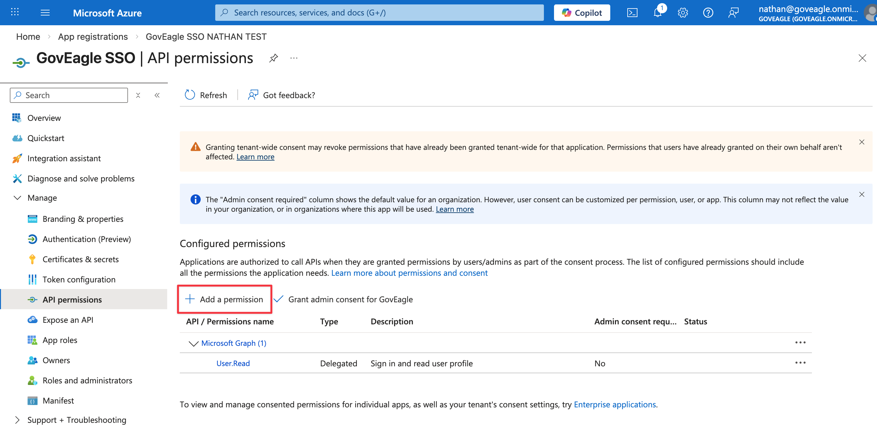Screen dimensions: 877x443
Task: Open more options for User.Read row
Action: pos(800,363)
